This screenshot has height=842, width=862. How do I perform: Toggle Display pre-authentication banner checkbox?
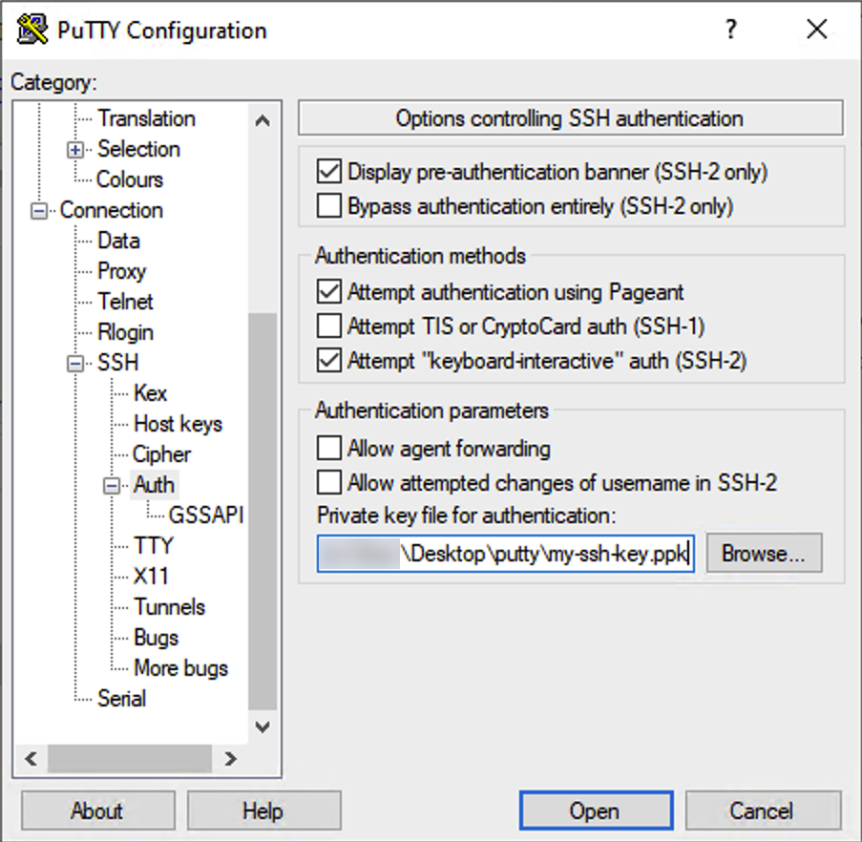(328, 172)
